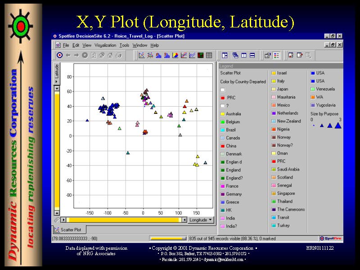Toggle the legend panel toolbar button
This screenshot has width=360, height=270.
click(276, 55)
